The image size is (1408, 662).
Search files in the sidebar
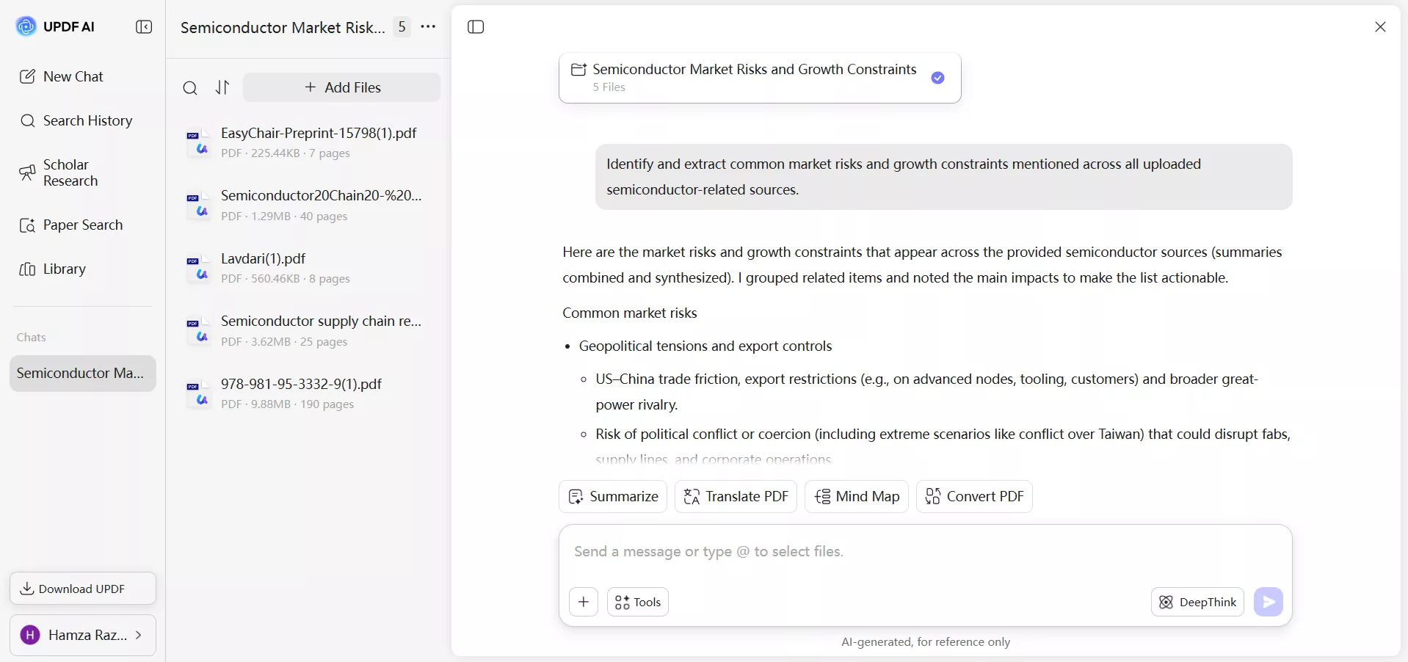click(190, 87)
